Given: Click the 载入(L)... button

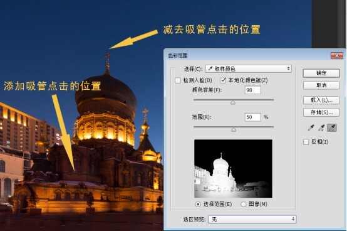Looking at the screenshot, I should (x=321, y=100).
